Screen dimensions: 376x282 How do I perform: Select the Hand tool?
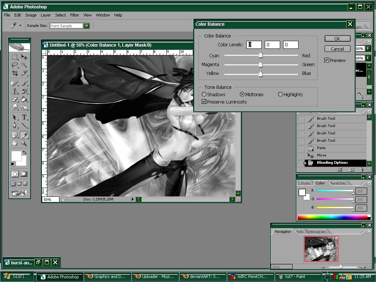point(15,143)
